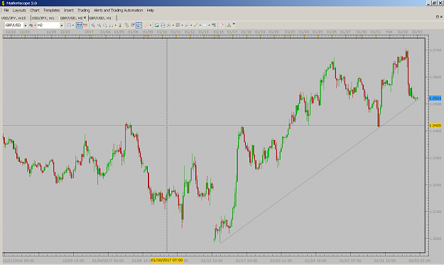
Task: Click the icon left of the eraser
Action: [214, 25]
